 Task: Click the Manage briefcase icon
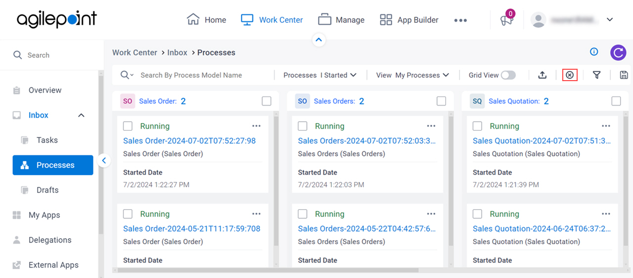coord(324,19)
